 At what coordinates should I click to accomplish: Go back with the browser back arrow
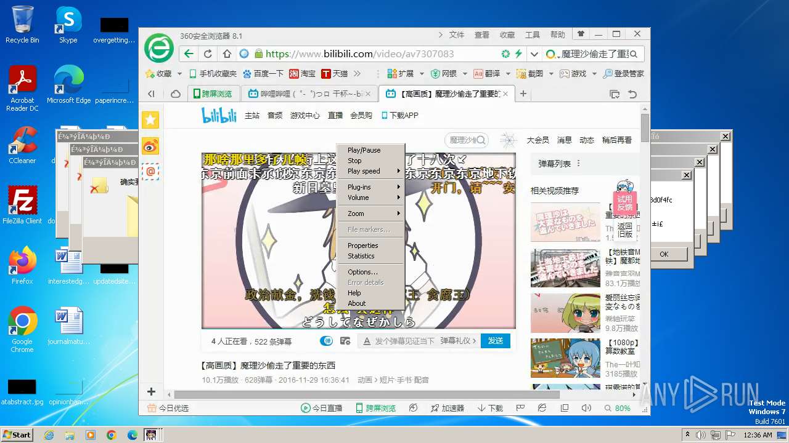point(189,54)
